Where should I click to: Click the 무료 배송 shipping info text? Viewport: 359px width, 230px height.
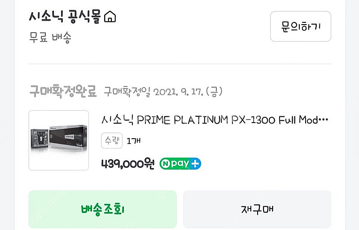(50, 37)
